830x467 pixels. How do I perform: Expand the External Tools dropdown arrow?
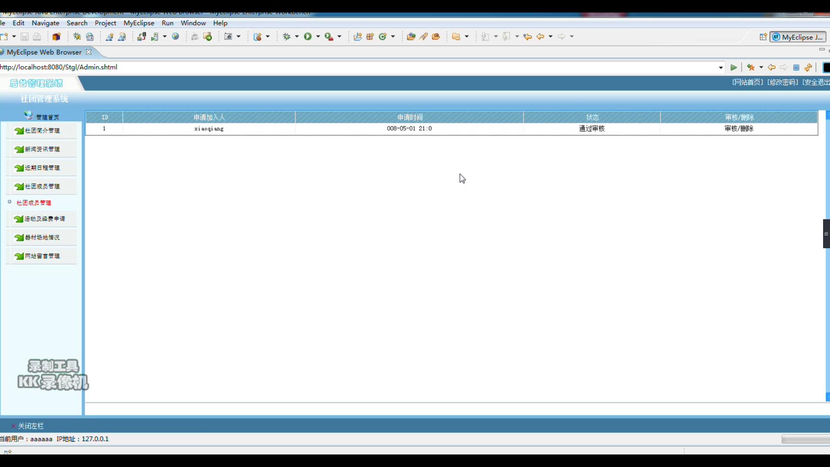pyautogui.click(x=339, y=37)
